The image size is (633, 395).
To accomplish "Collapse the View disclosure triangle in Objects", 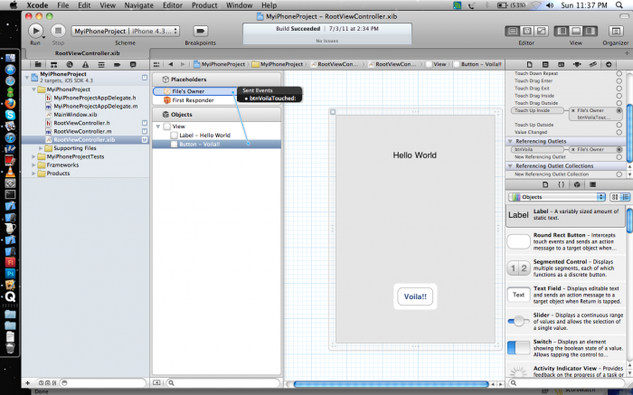I will click(x=156, y=127).
